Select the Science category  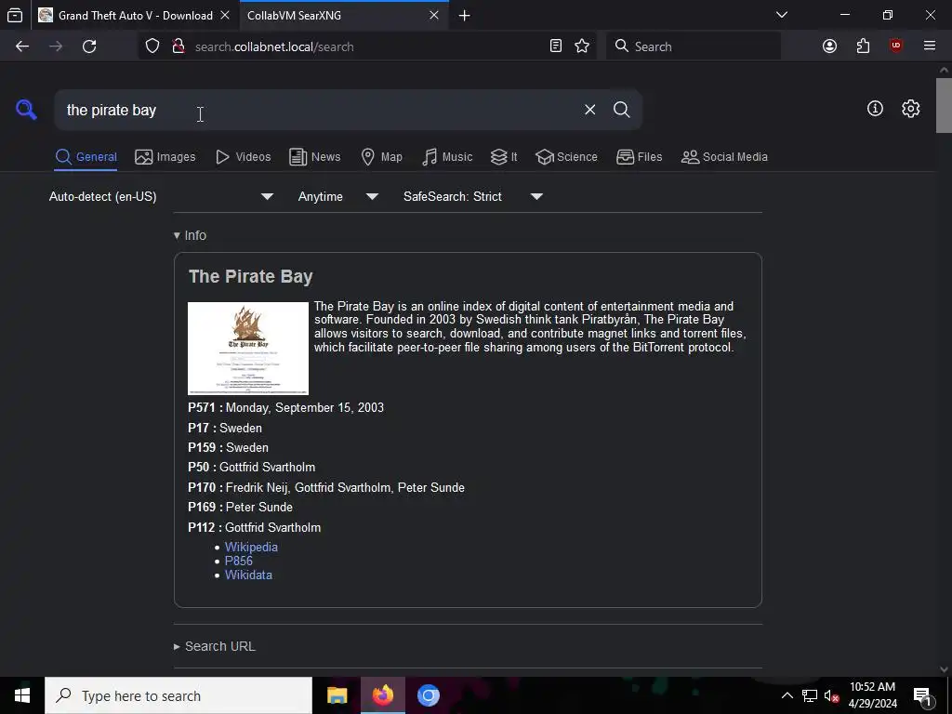[566, 156]
